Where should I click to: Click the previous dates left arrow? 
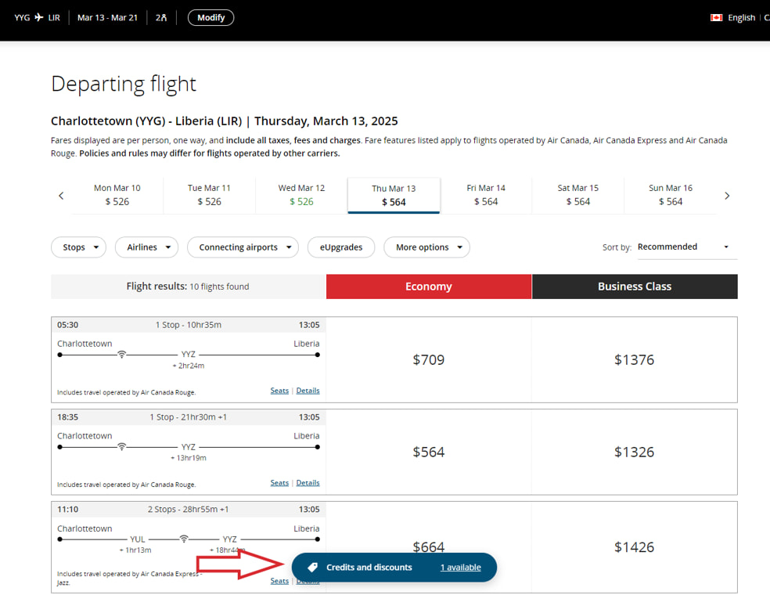click(61, 196)
